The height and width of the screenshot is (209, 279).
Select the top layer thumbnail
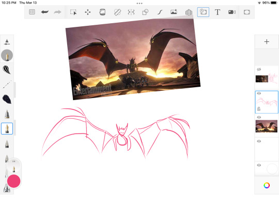tap(267, 78)
